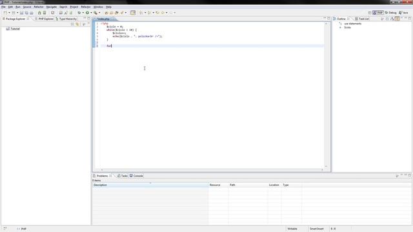The image size is (413, 232).
Task: Open the Edit menu
Action: pos(10,7)
